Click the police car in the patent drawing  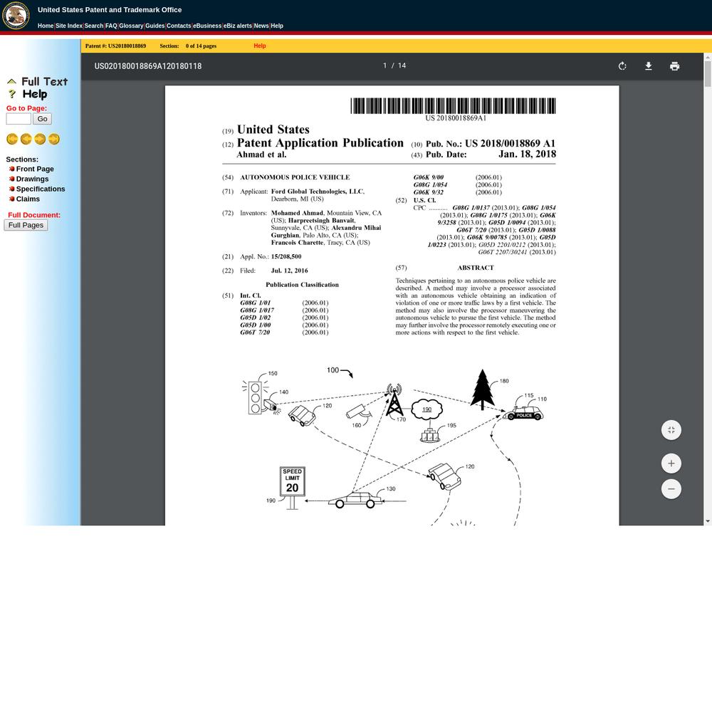coord(523,413)
